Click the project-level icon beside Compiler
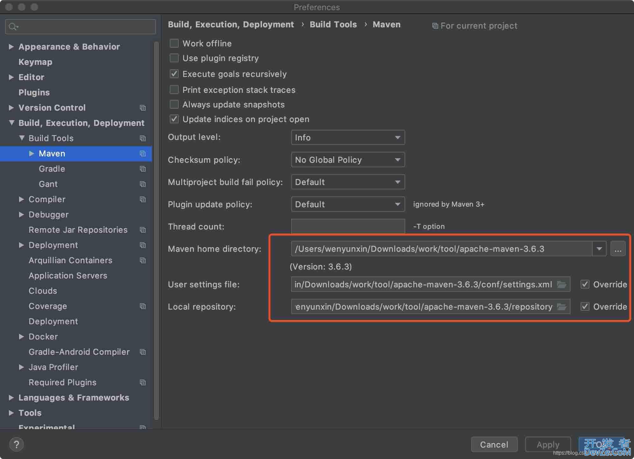The height and width of the screenshot is (459, 634). click(143, 199)
